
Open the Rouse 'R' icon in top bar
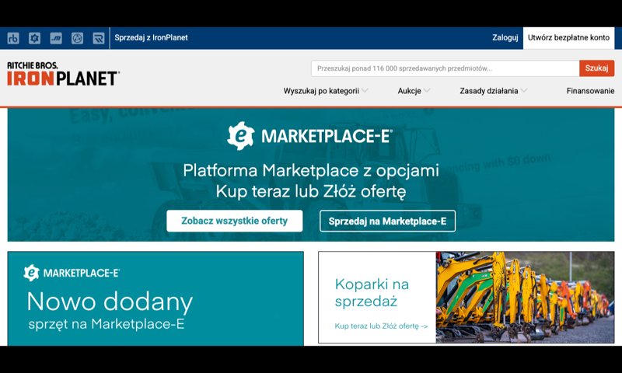point(99,38)
